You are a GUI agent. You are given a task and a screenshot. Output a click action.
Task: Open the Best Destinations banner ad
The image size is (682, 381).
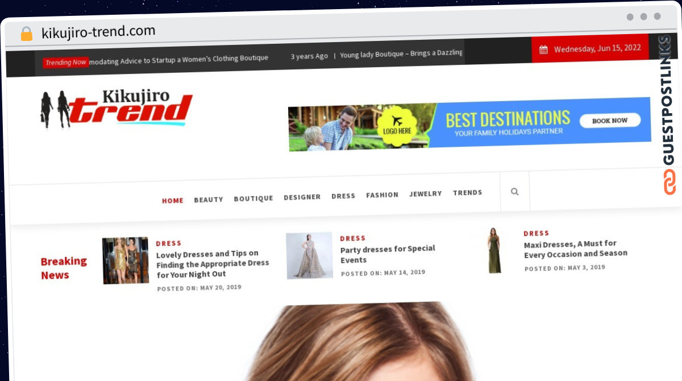(x=469, y=124)
